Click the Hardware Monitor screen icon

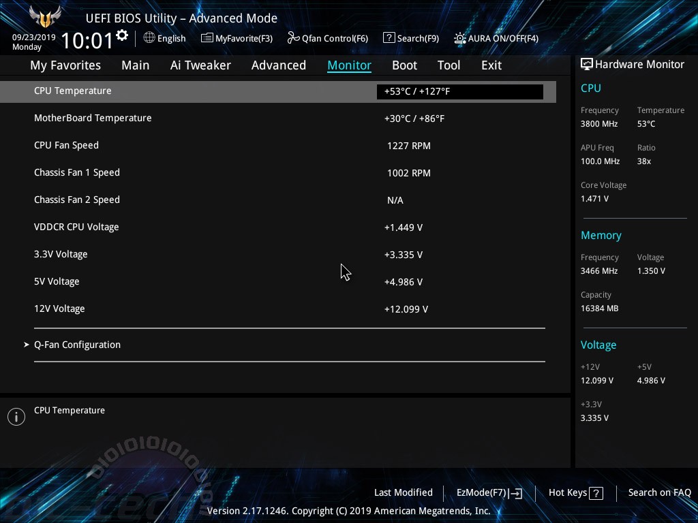587,65
